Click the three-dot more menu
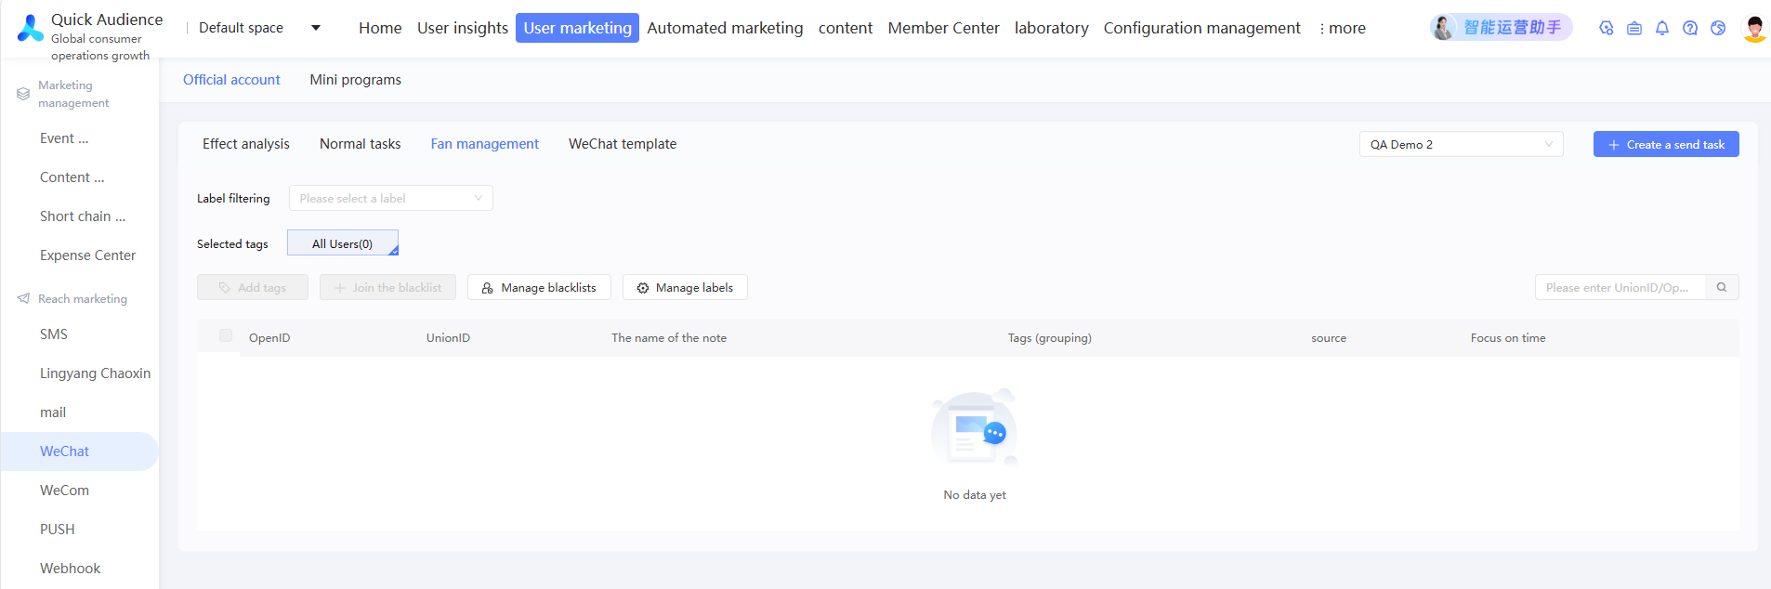Viewport: 1771px width, 589px height. click(1342, 28)
